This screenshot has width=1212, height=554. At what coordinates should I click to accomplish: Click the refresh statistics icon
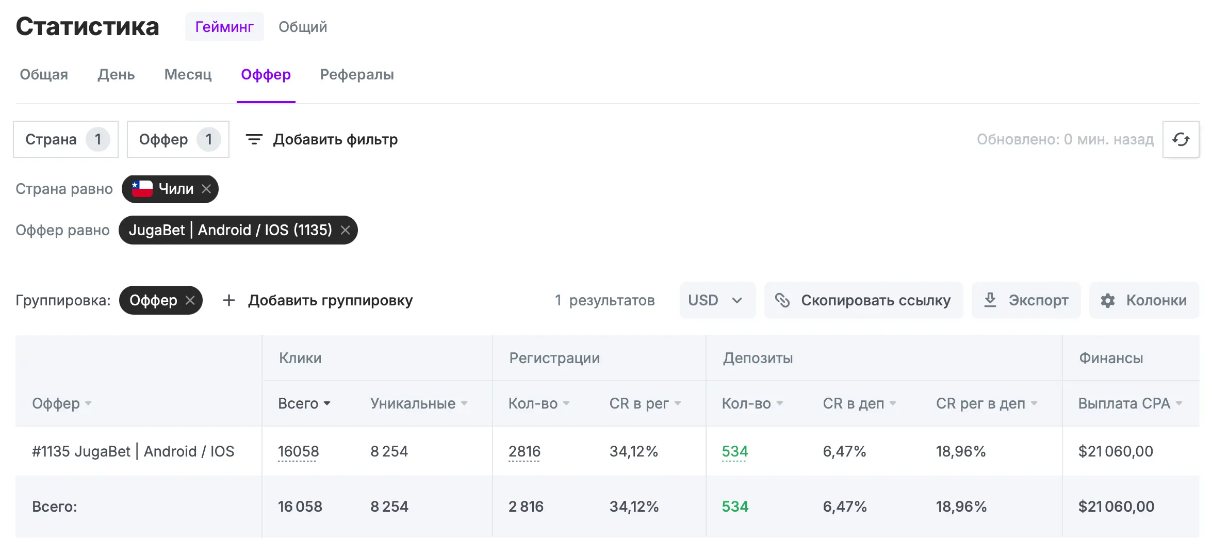1181,139
